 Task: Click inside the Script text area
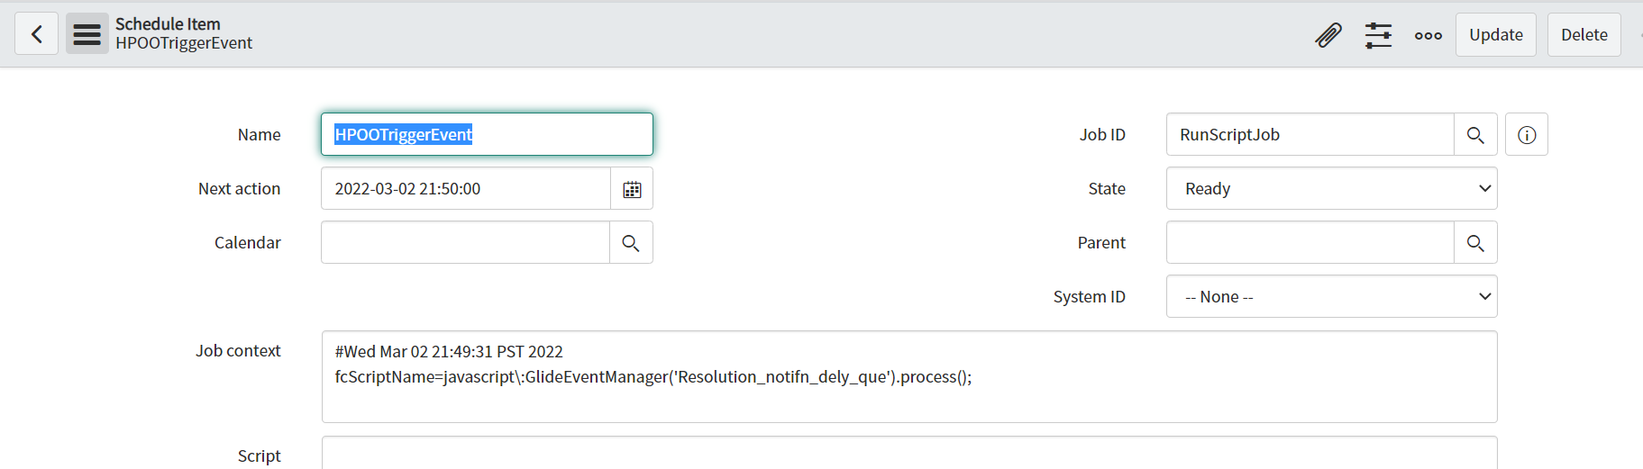909,454
